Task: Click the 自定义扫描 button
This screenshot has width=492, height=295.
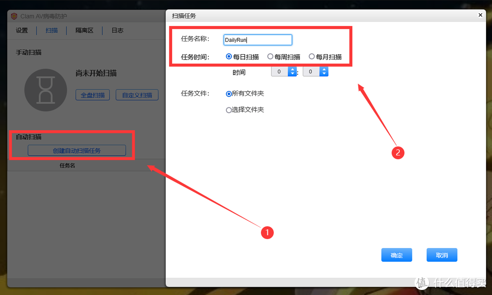Action: [137, 95]
